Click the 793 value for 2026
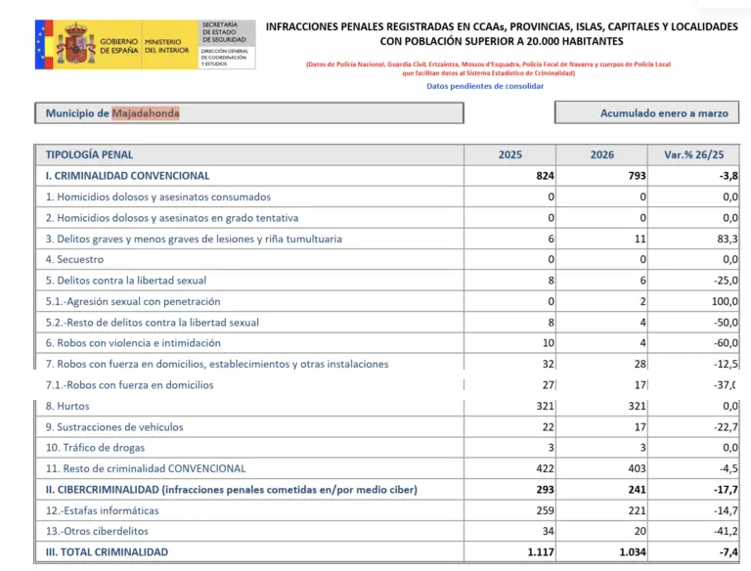Image resolution: width=751 pixels, height=571 pixels. [637, 176]
